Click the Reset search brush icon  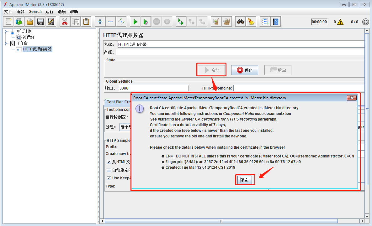[x=251, y=22]
